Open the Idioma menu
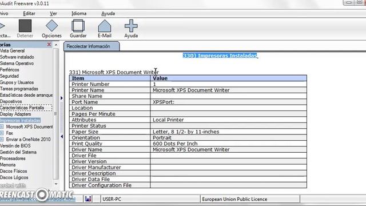 tap(79, 14)
